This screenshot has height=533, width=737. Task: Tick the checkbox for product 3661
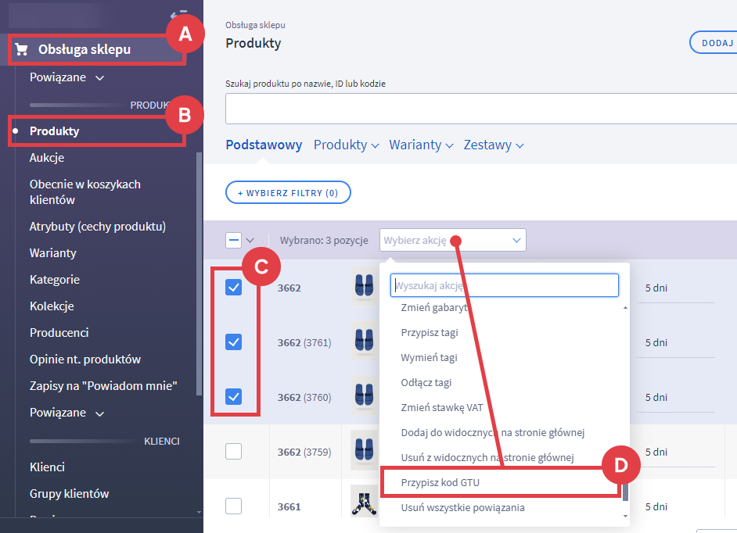[233, 506]
